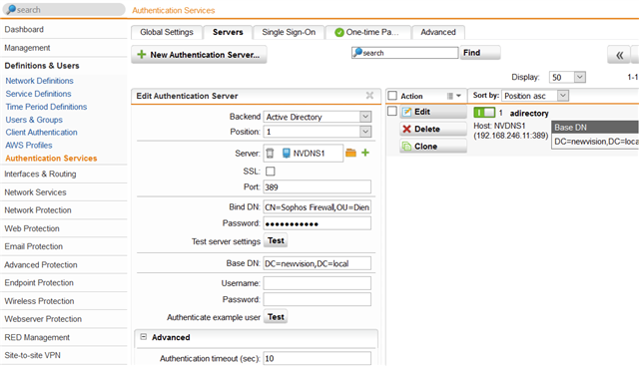
Task: Open the folder icon beside Server field
Action: tap(350, 153)
